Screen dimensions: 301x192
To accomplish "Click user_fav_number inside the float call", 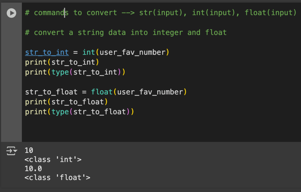I will point(150,92).
